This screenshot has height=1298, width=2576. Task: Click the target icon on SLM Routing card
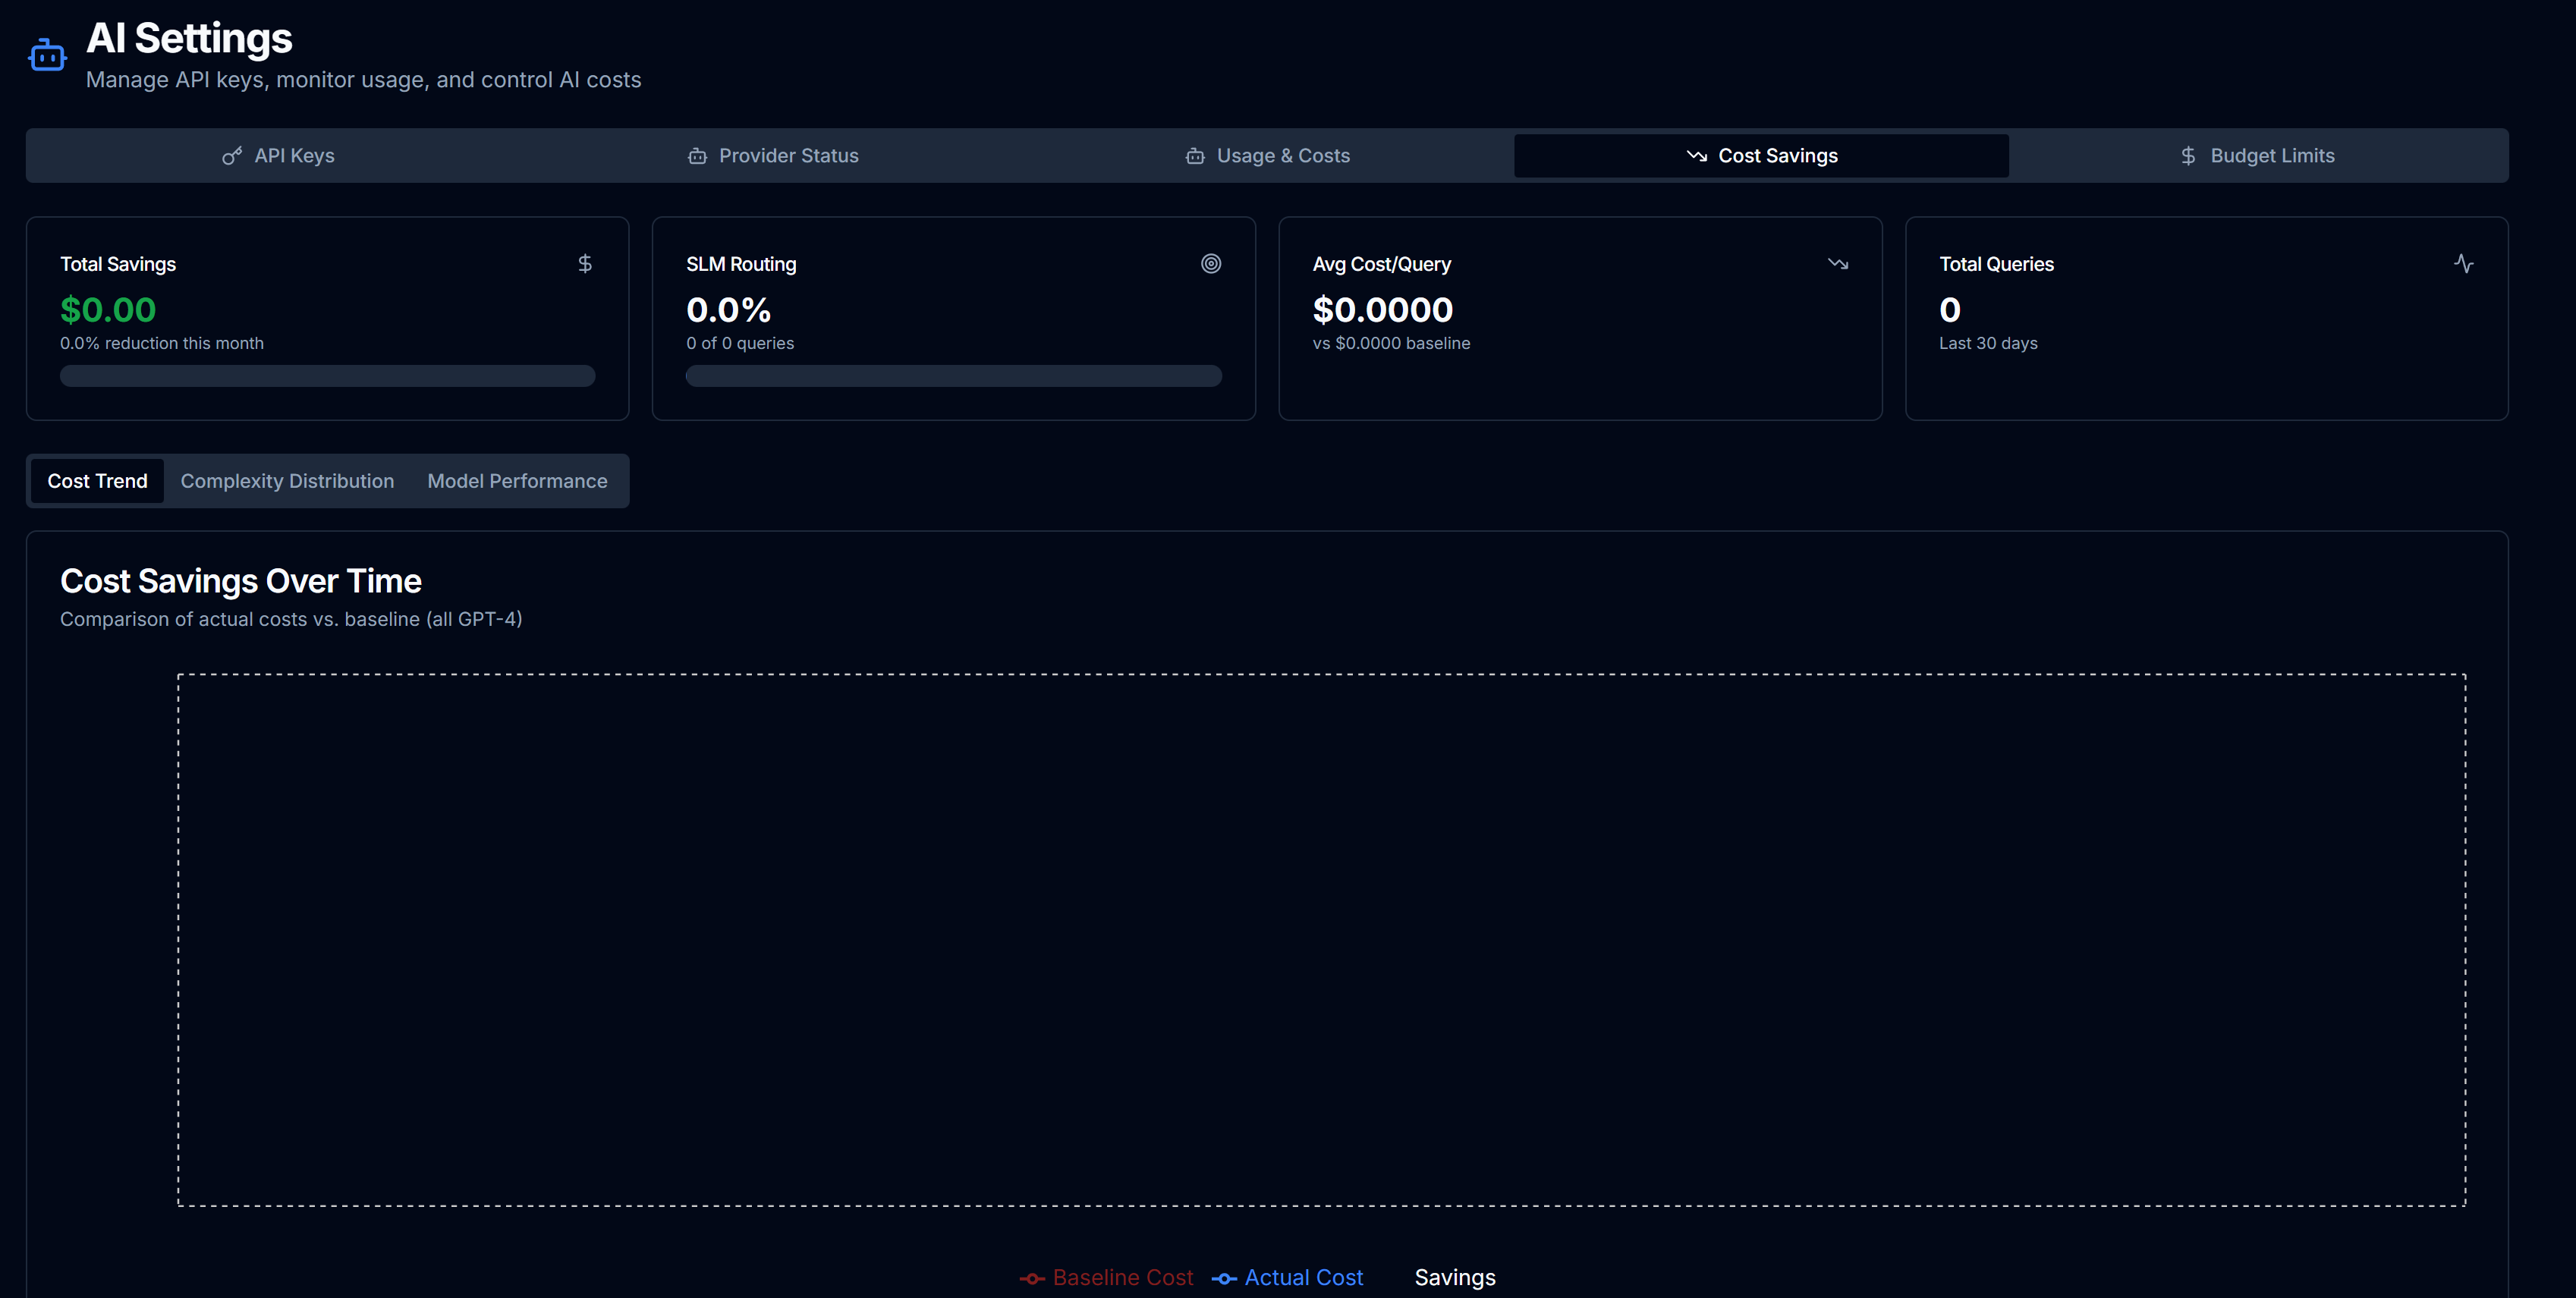[1211, 263]
